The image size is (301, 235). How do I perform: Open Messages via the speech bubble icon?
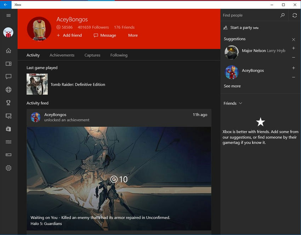(x=8, y=76)
